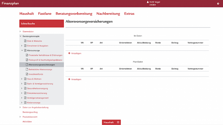Expand the Einnahmen & Ausgaben node
The width and height of the screenshot is (223, 125).
(x=22, y=46)
